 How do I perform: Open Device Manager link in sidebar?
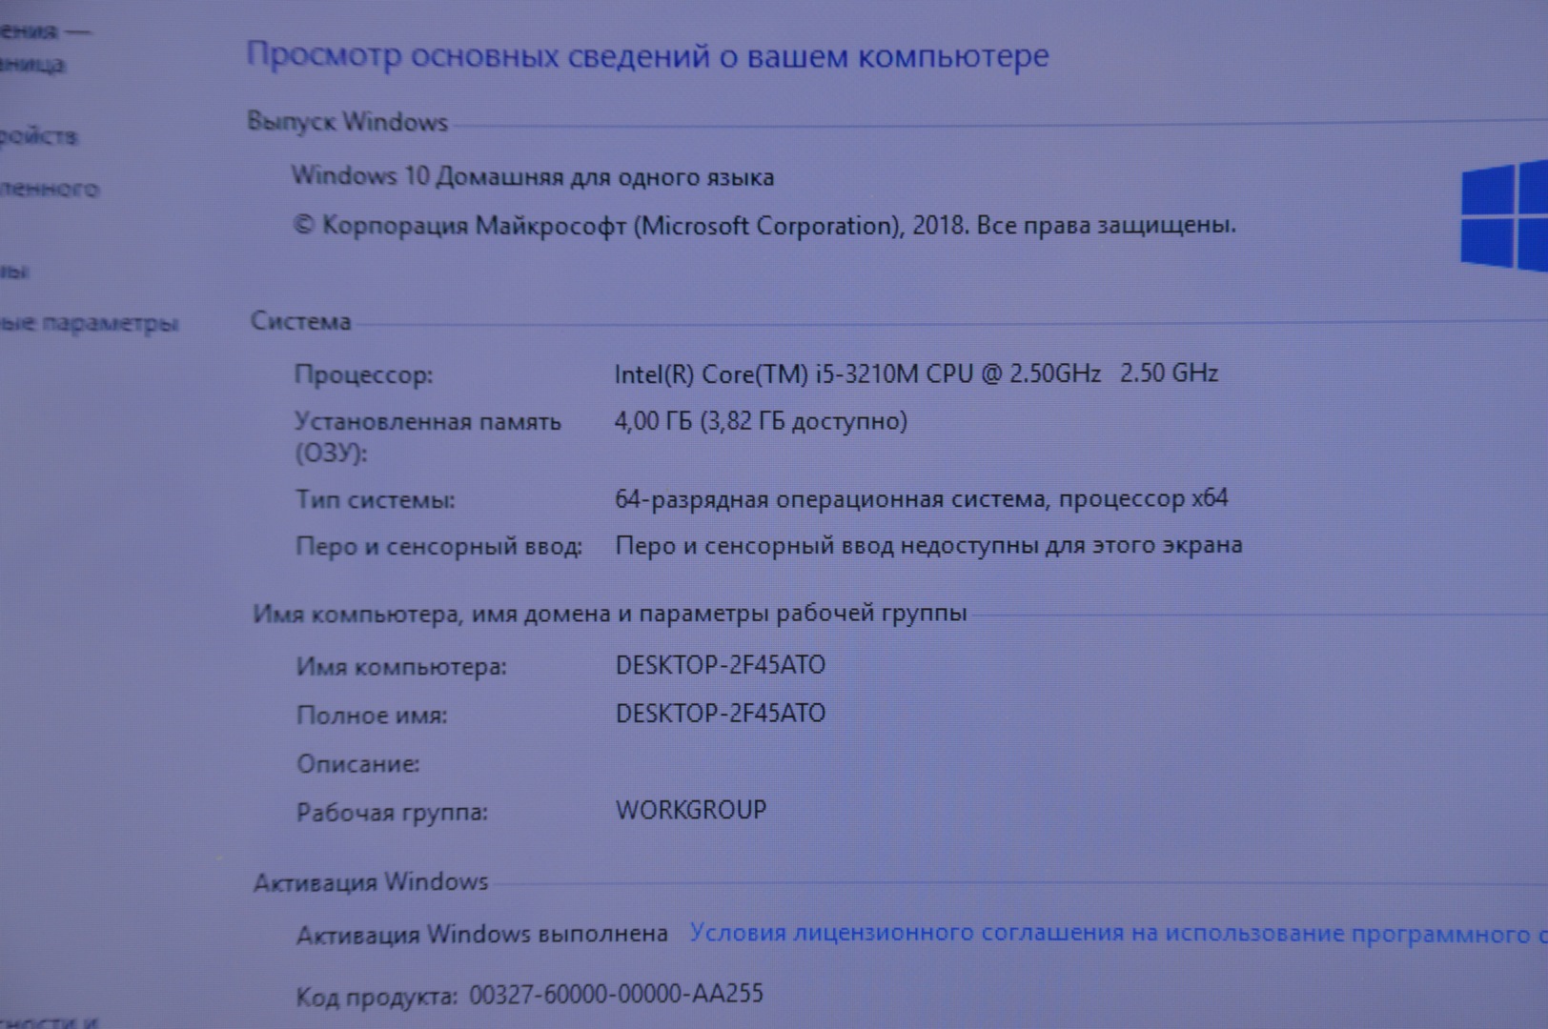(38, 136)
